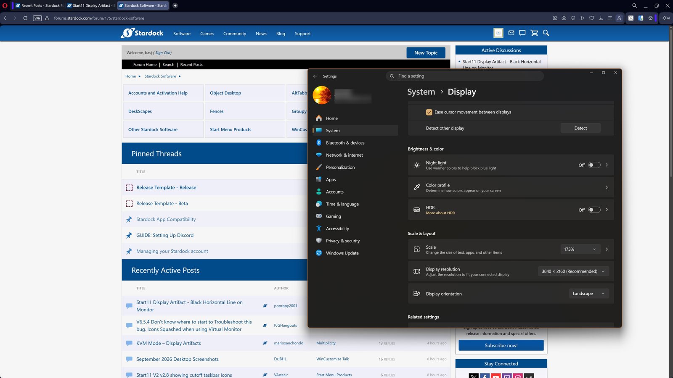The width and height of the screenshot is (673, 378).
Task: Click the search magnifier in Stardock header
Action: (546, 33)
